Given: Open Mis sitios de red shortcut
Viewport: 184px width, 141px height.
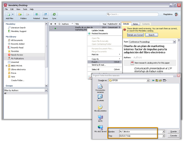Looking at the screenshot, I should pos(101,129).
